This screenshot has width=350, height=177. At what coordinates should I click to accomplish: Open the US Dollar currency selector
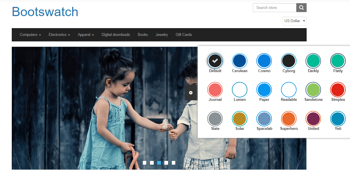click(294, 21)
